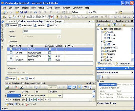Viewport: 135px width, 111px height.
Task: Click the edit pencil icon in Data toolbar
Action: 21,87
